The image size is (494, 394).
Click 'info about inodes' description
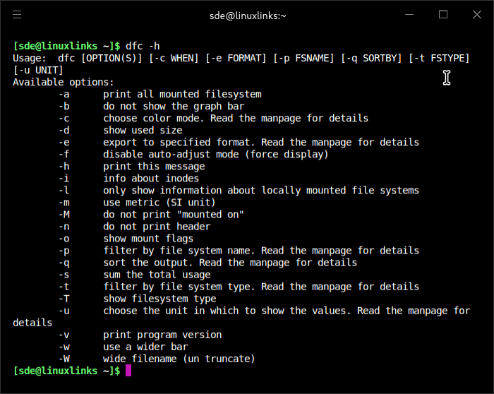(x=151, y=179)
